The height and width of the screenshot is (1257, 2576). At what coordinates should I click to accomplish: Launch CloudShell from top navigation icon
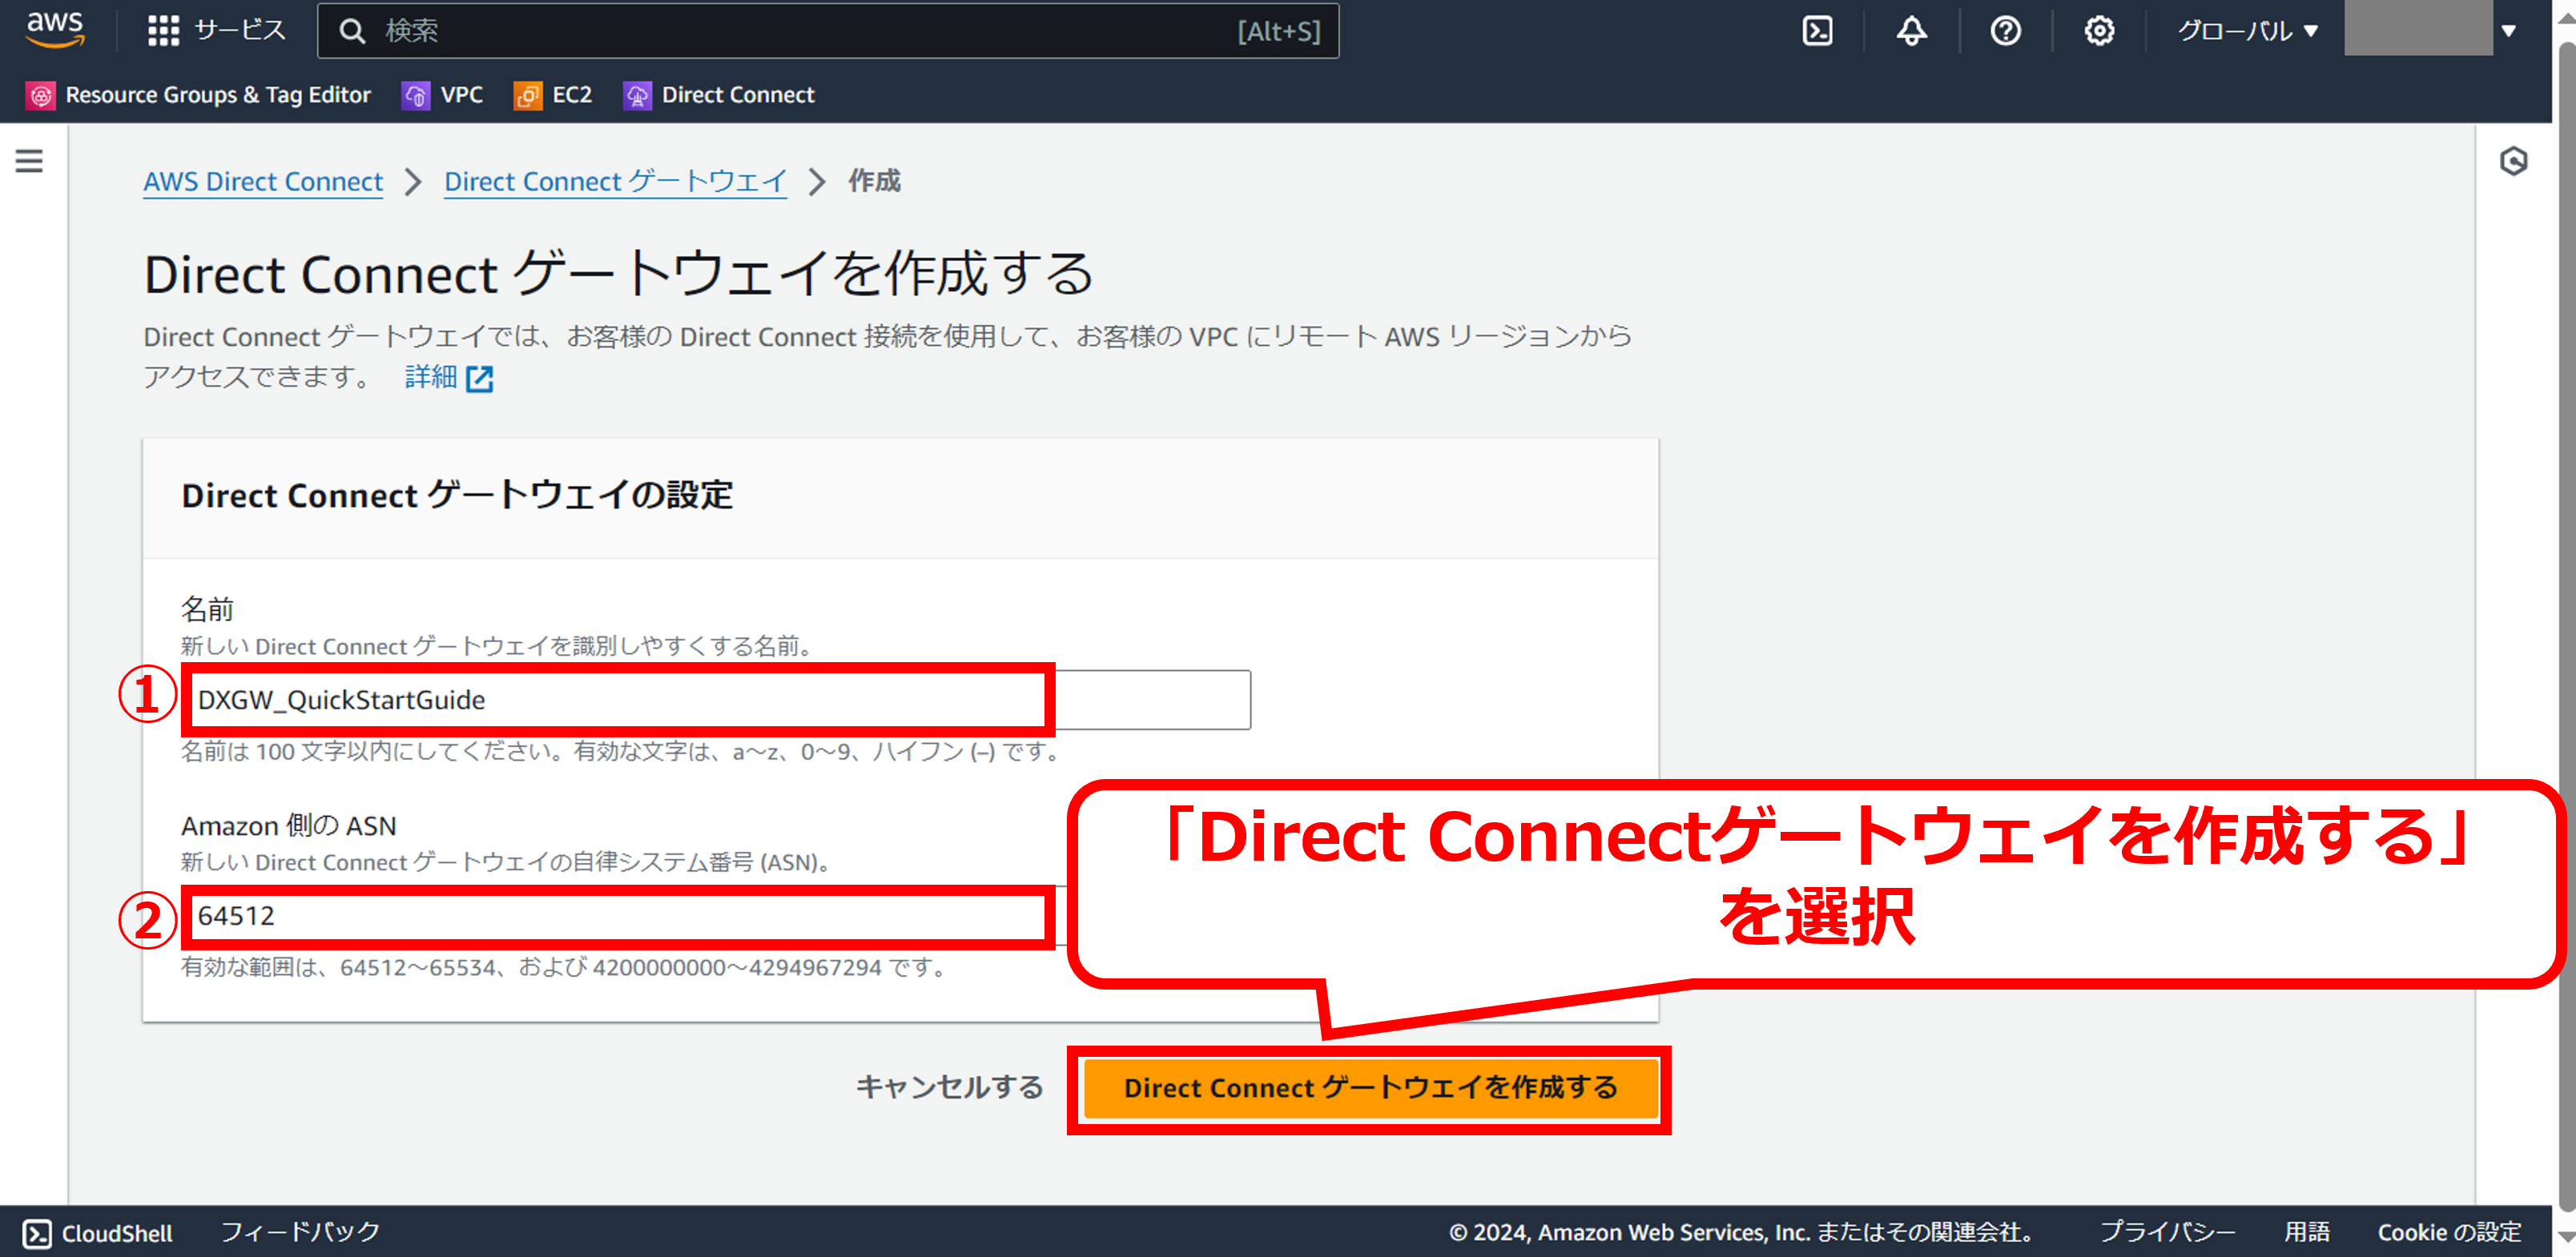(1817, 31)
